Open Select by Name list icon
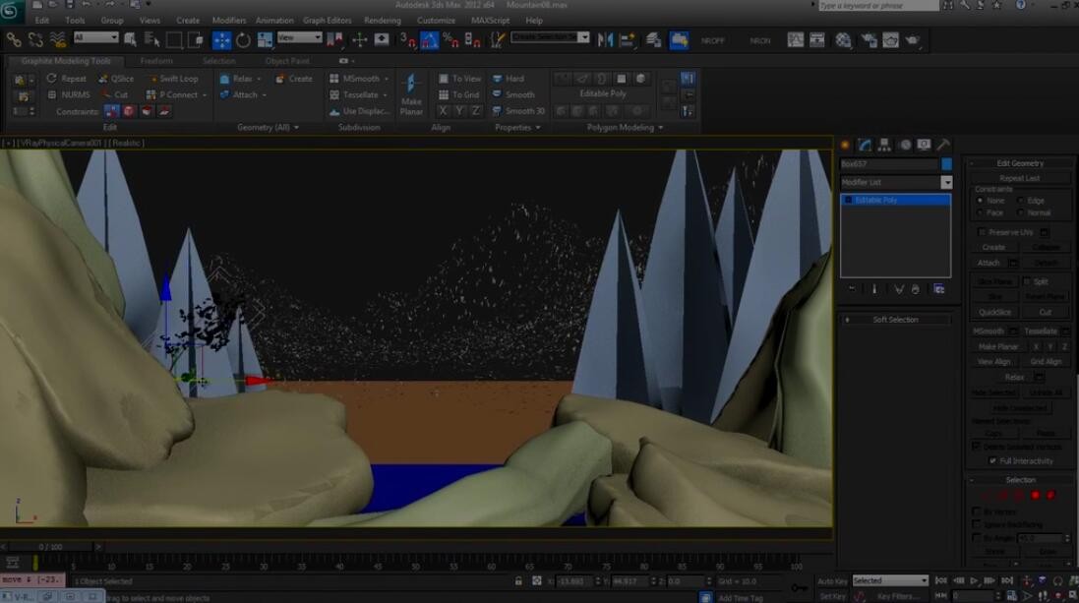The width and height of the screenshot is (1079, 603). (151, 40)
